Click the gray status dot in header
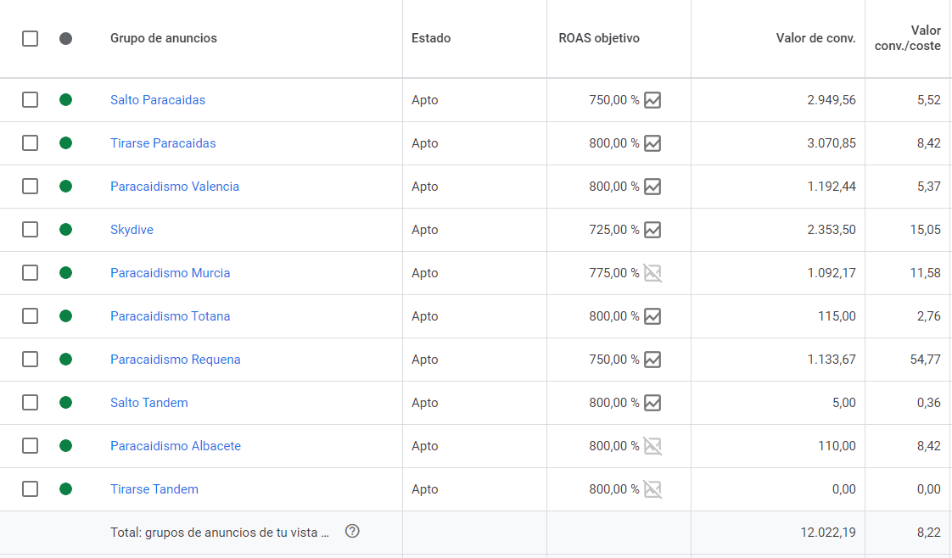This screenshot has height=558, width=952. [x=65, y=39]
